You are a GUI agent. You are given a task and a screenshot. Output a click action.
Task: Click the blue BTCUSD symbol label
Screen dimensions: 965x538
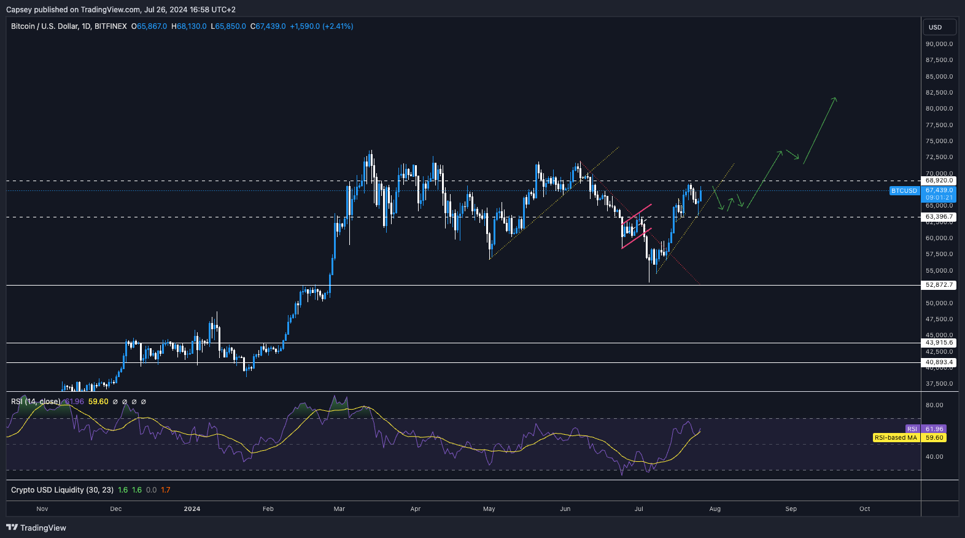point(904,191)
